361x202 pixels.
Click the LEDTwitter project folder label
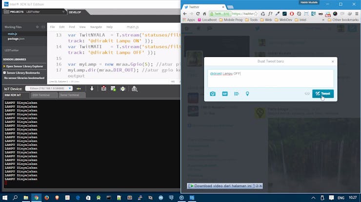point(12,50)
